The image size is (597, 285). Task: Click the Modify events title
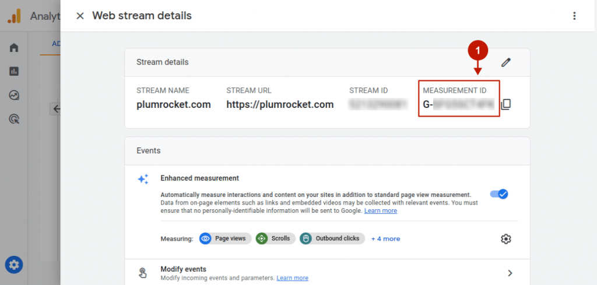coord(184,269)
